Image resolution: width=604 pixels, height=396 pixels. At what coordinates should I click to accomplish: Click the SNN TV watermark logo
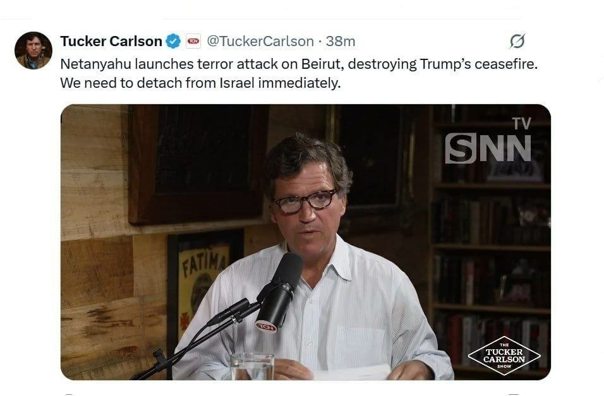(488, 143)
